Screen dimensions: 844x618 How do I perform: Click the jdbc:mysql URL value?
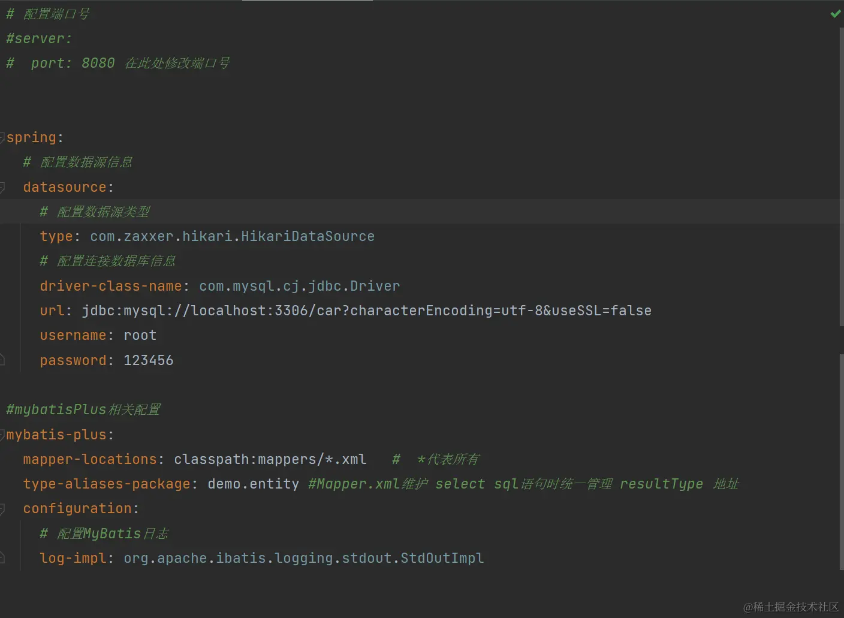[x=366, y=310]
